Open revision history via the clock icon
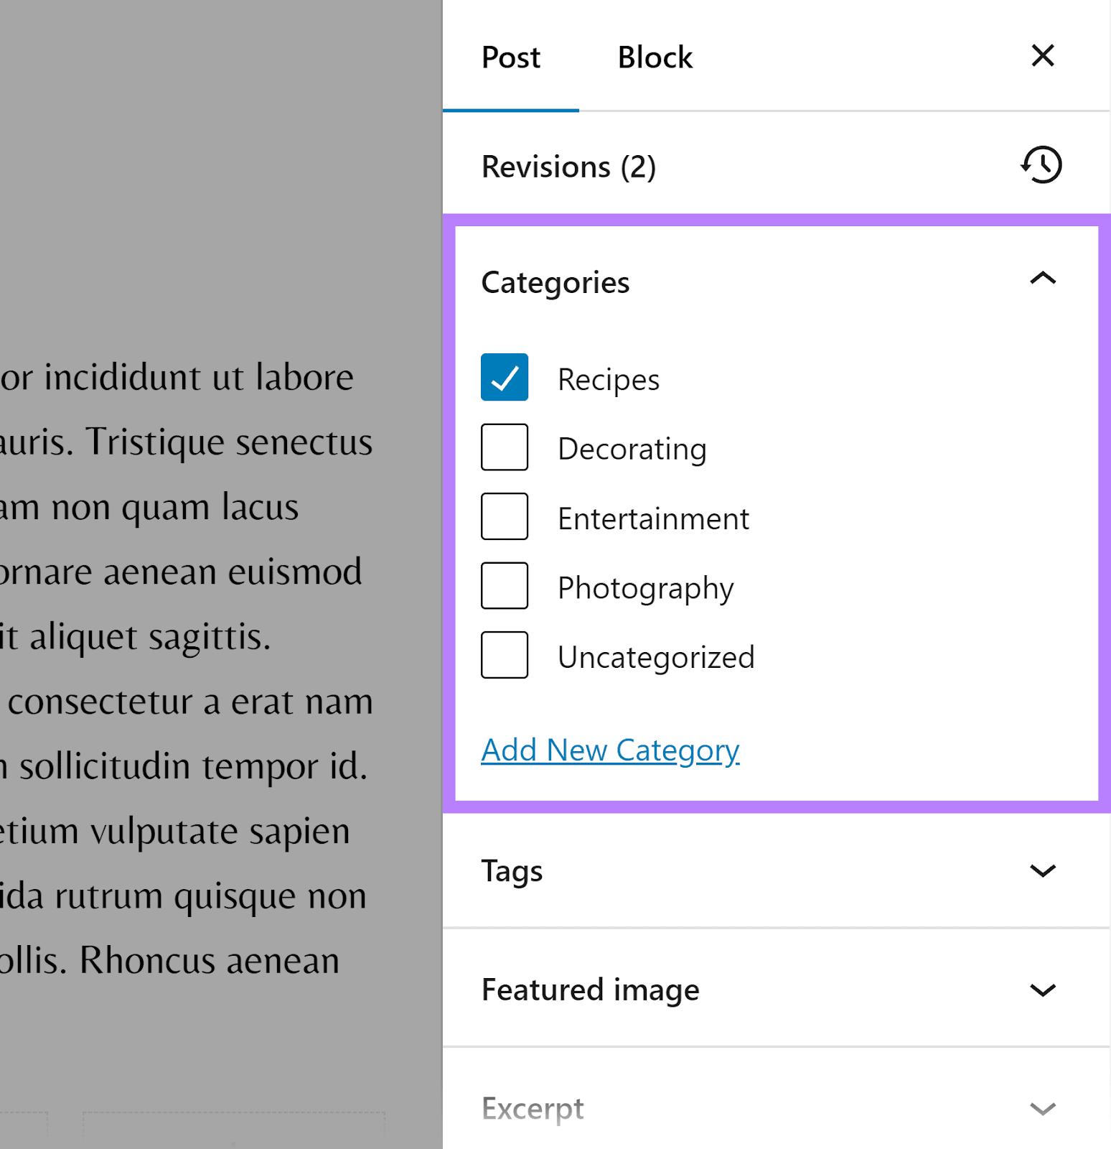1111x1149 pixels. [x=1041, y=165]
